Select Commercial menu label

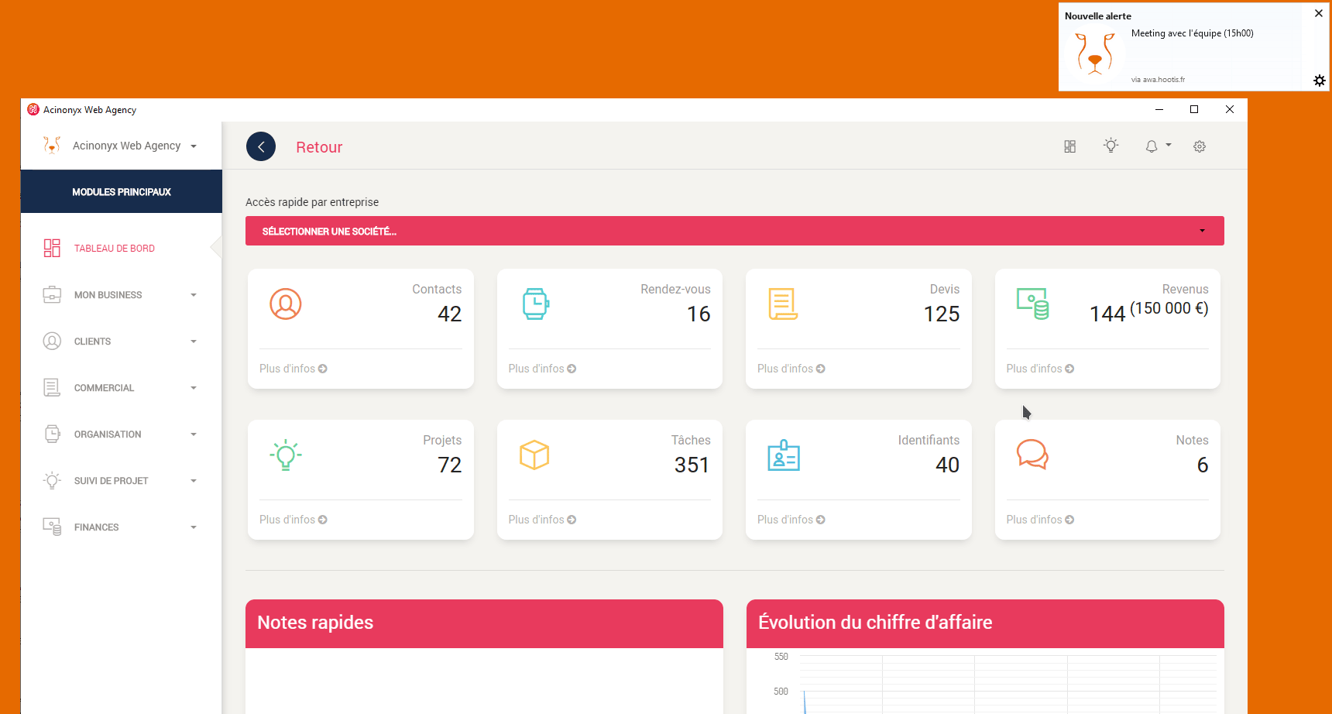pyautogui.click(x=104, y=388)
